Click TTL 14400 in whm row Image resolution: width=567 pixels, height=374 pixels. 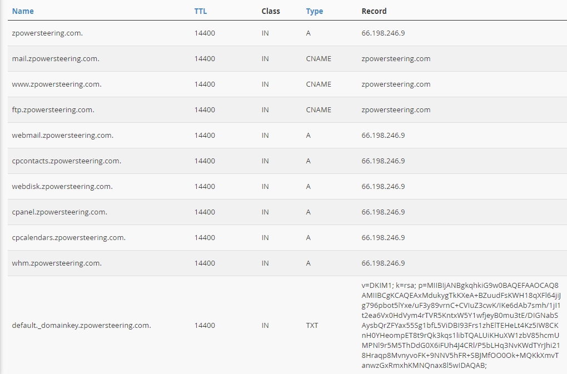coord(205,263)
